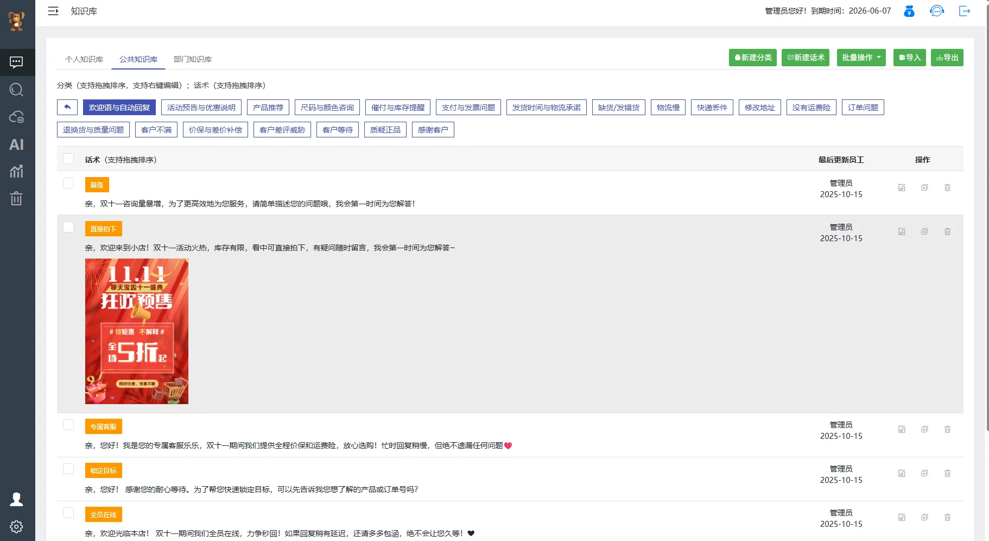Copy the 直接拍下 script entry
989x541 pixels.
pos(924,231)
